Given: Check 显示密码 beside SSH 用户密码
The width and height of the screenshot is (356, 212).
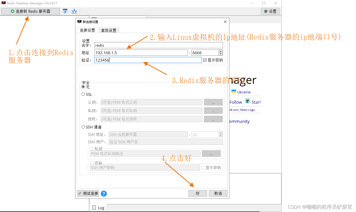Looking at the screenshot, I should pos(203,168).
